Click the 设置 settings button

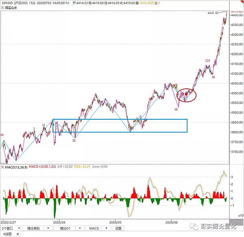tap(118, 228)
